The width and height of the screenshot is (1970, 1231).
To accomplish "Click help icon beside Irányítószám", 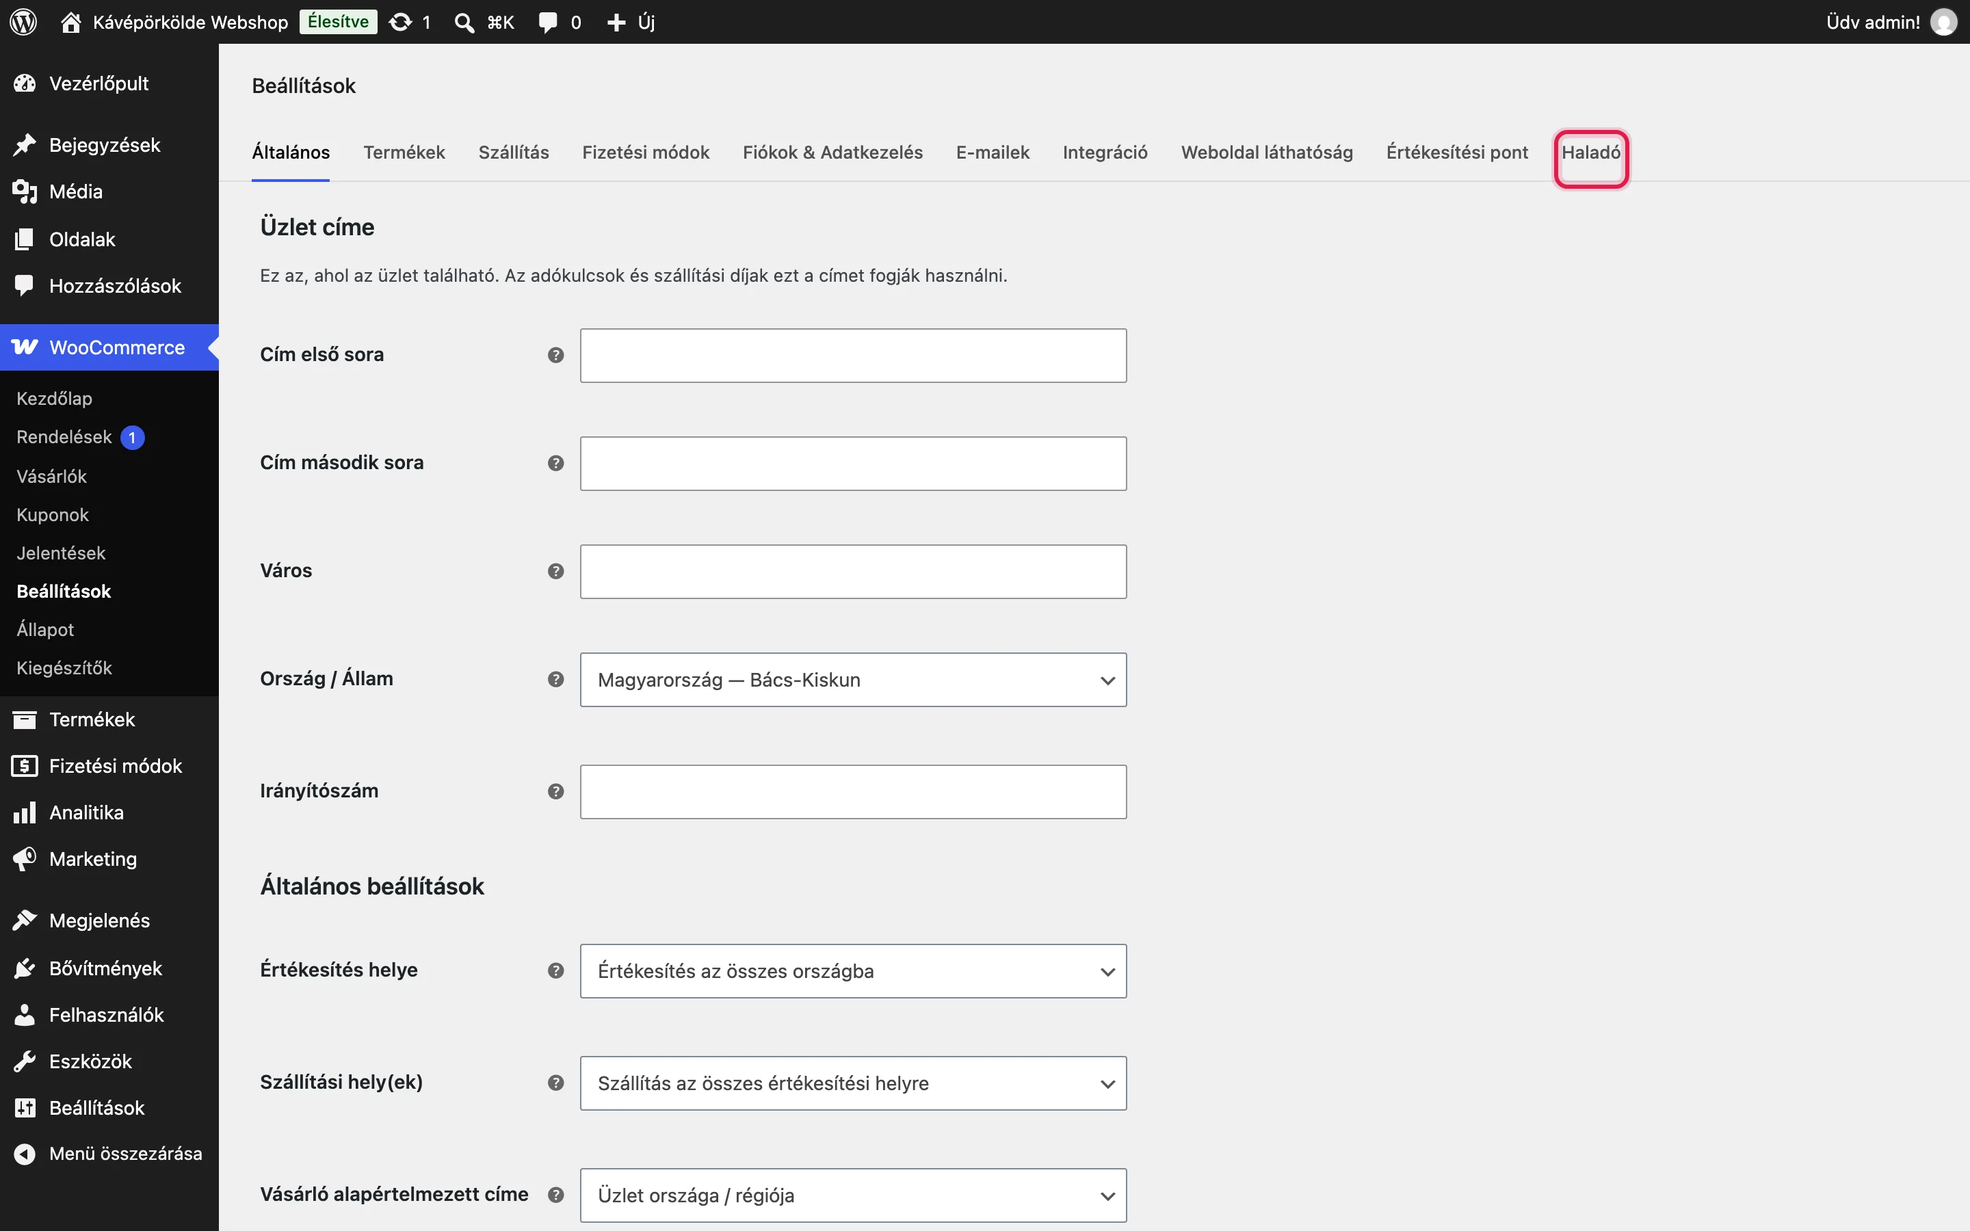I will (556, 791).
